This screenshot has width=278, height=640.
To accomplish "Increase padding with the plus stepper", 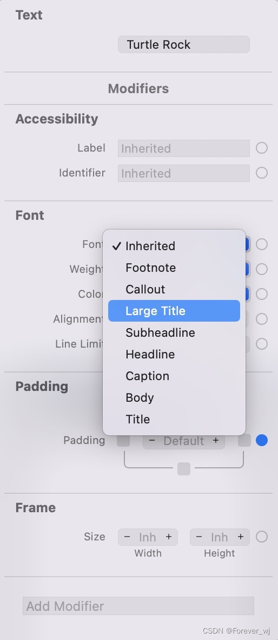I will [x=216, y=440].
